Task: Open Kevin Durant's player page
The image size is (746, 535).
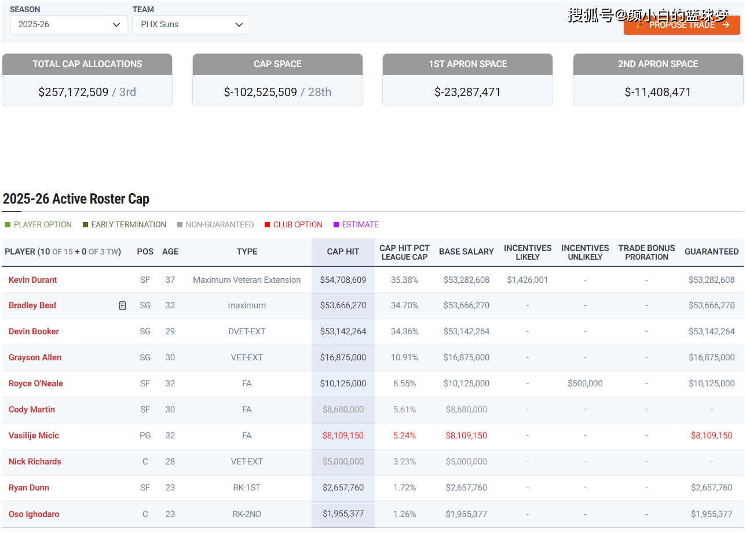Action: click(x=33, y=280)
